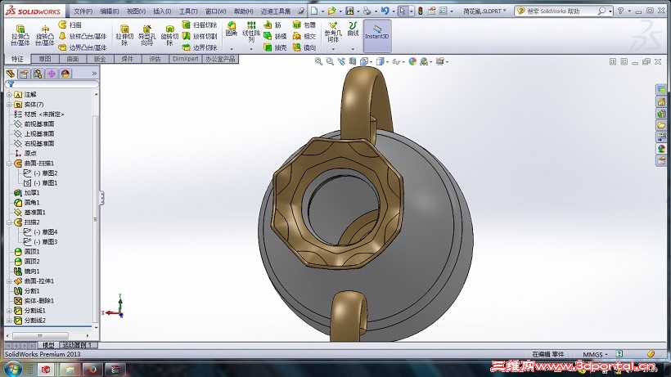Open the MMGS unit system dropdown
Viewport: 671px width, 377px height.
coord(595,354)
